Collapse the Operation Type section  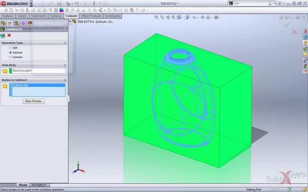click(x=65, y=43)
